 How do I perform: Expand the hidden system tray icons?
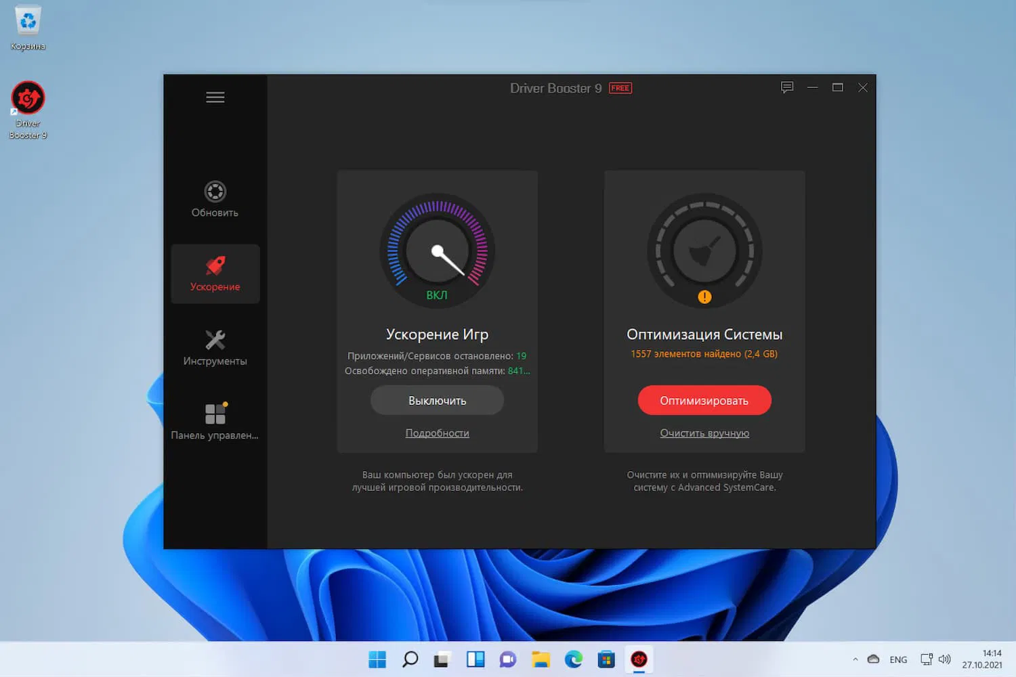855,659
